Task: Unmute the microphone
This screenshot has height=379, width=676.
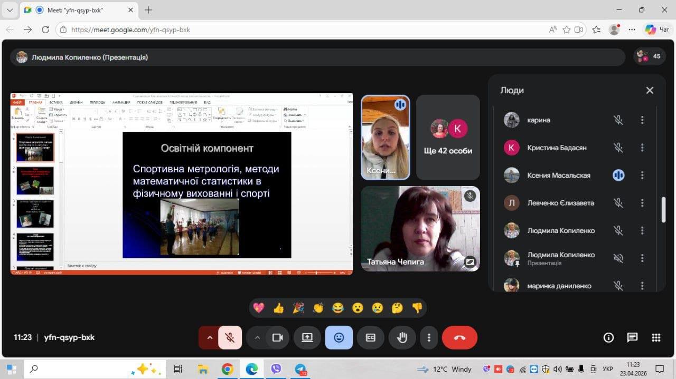Action: click(x=230, y=338)
